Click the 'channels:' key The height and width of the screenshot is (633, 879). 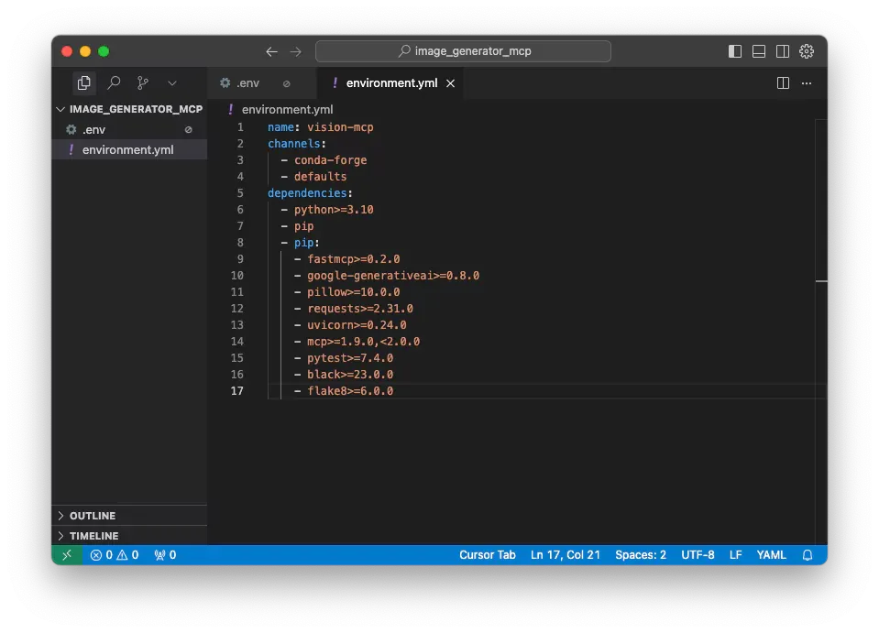coord(297,144)
